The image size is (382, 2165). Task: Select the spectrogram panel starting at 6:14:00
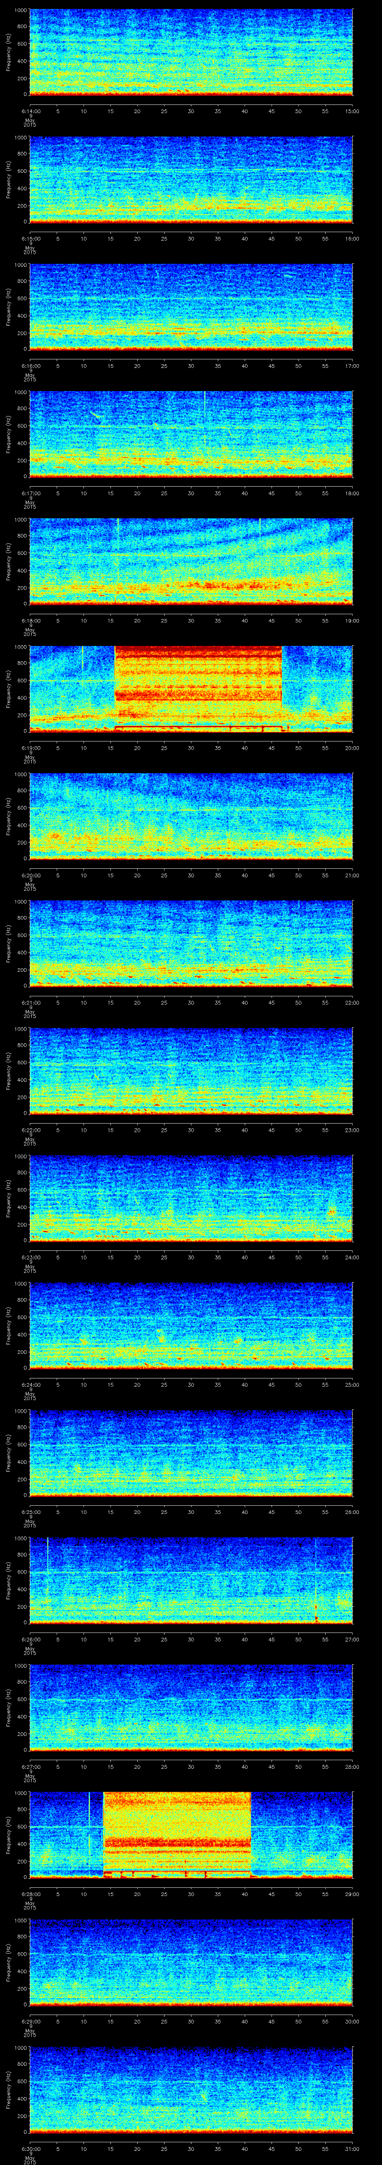click(x=191, y=52)
